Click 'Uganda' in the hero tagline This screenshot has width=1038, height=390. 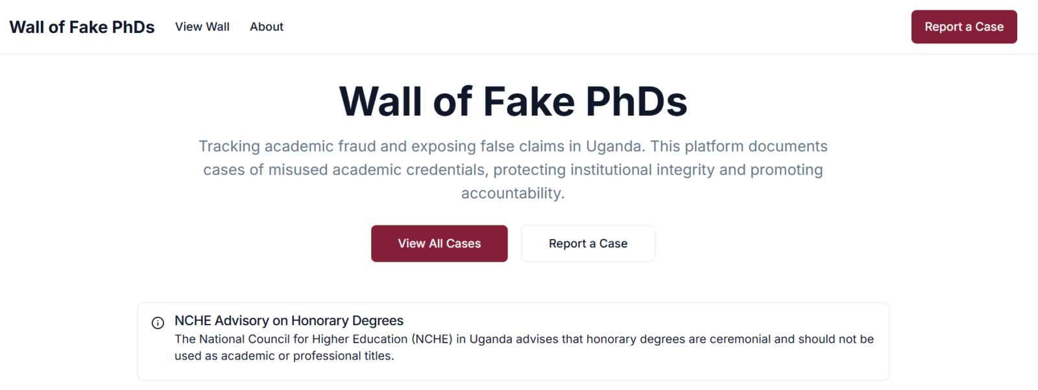[x=615, y=146]
